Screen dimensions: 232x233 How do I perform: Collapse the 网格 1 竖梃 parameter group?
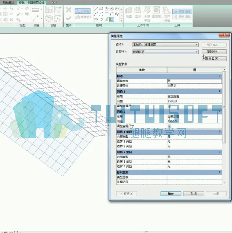click(220, 132)
